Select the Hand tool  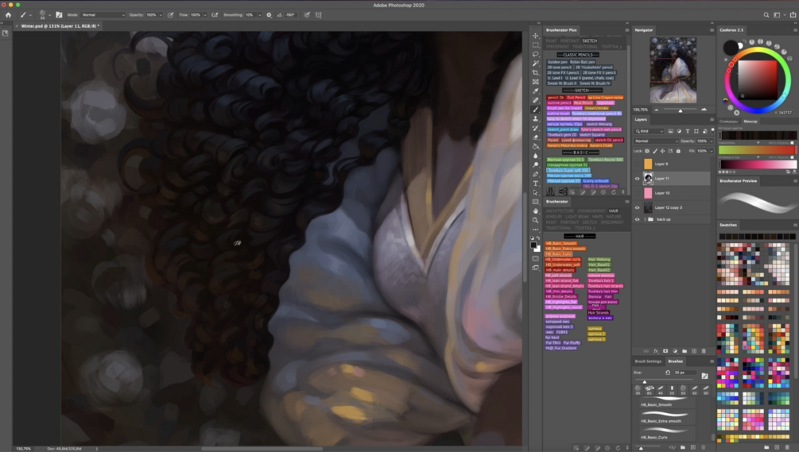536,211
